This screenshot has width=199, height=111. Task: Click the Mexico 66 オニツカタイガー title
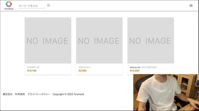click(144, 67)
